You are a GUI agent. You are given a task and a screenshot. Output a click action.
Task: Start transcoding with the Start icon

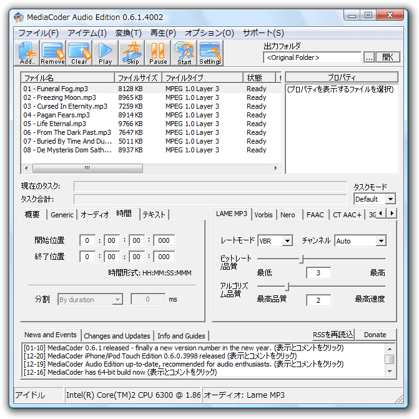point(184,53)
